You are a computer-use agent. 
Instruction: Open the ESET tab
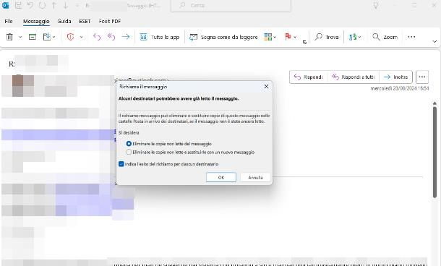(85, 21)
